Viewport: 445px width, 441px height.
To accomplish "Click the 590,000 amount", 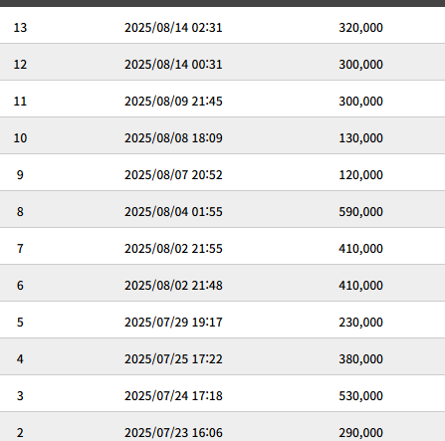I will click(x=360, y=212).
